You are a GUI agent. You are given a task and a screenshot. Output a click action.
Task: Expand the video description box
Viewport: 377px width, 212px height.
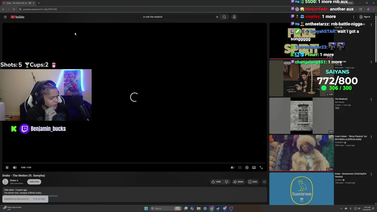(134, 194)
